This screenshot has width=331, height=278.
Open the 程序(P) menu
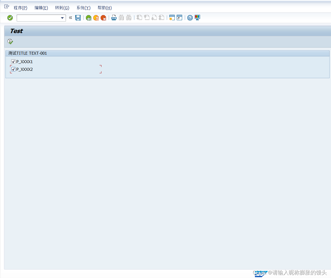pyautogui.click(x=20, y=8)
